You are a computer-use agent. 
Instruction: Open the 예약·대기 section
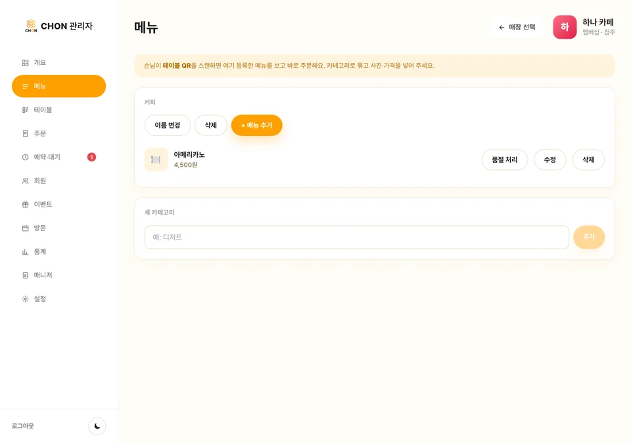point(58,157)
